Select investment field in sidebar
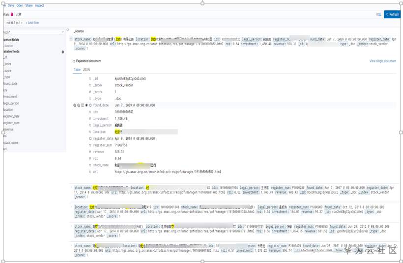Screen dimensions: 403x263 coord(10,97)
